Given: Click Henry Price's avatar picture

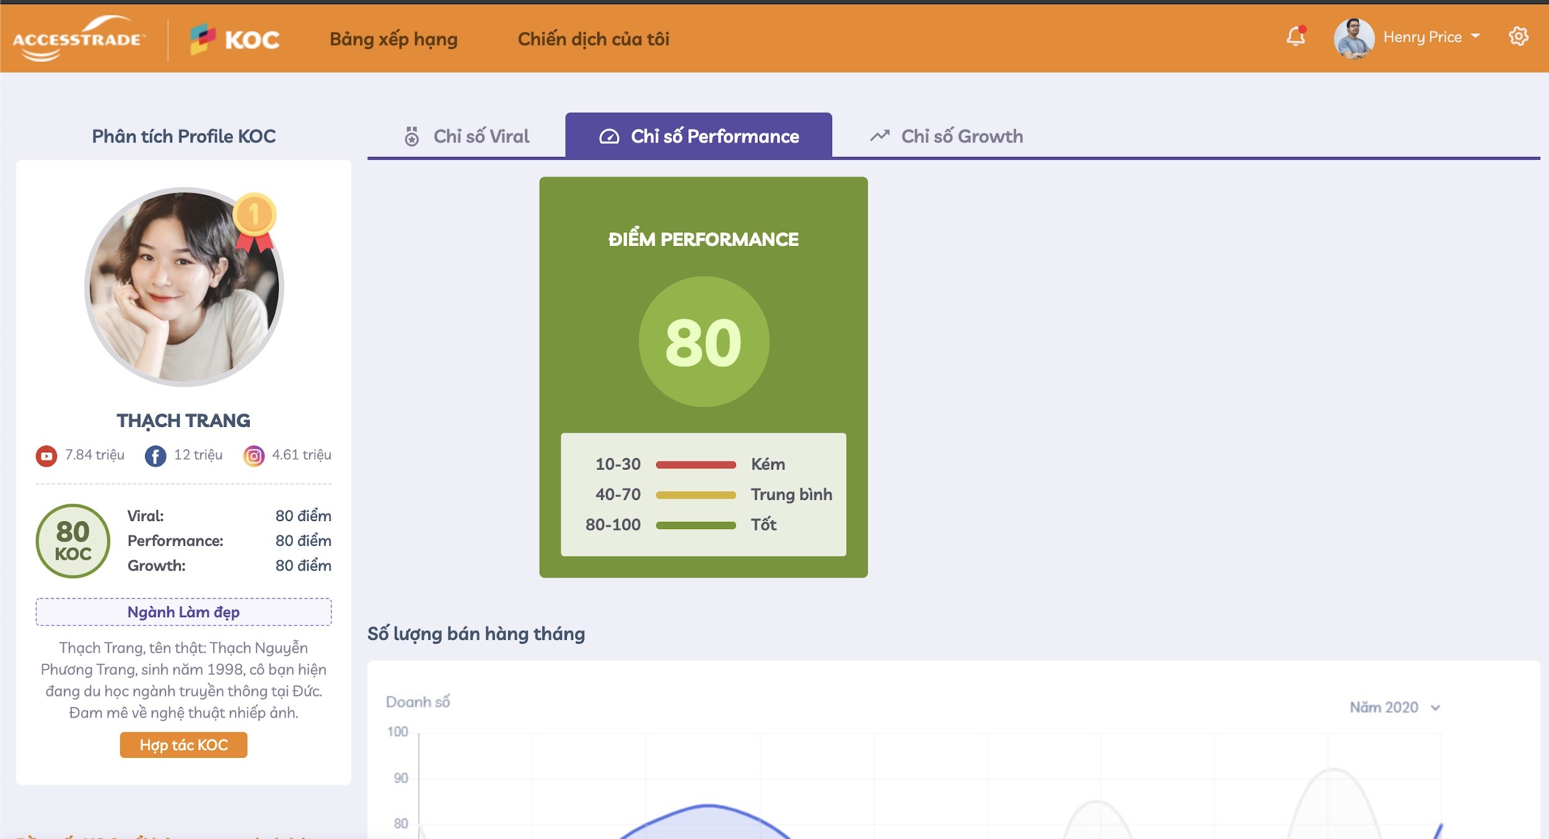Looking at the screenshot, I should [x=1353, y=38].
